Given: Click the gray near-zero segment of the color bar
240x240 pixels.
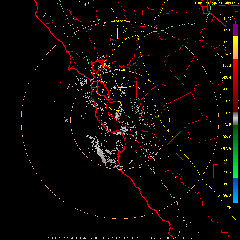Looking at the screenshot, I should 235,119.
